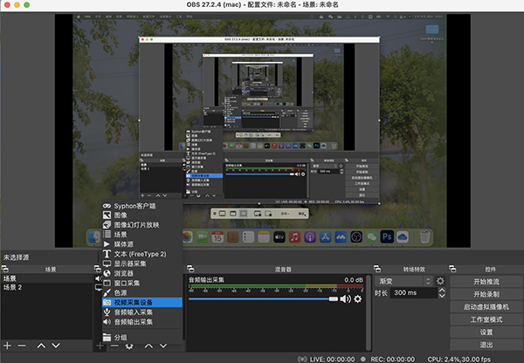Image resolution: width=524 pixels, height=363 pixels.
Task: Mute the 音频输出采集 mixer channel
Action: (345, 299)
